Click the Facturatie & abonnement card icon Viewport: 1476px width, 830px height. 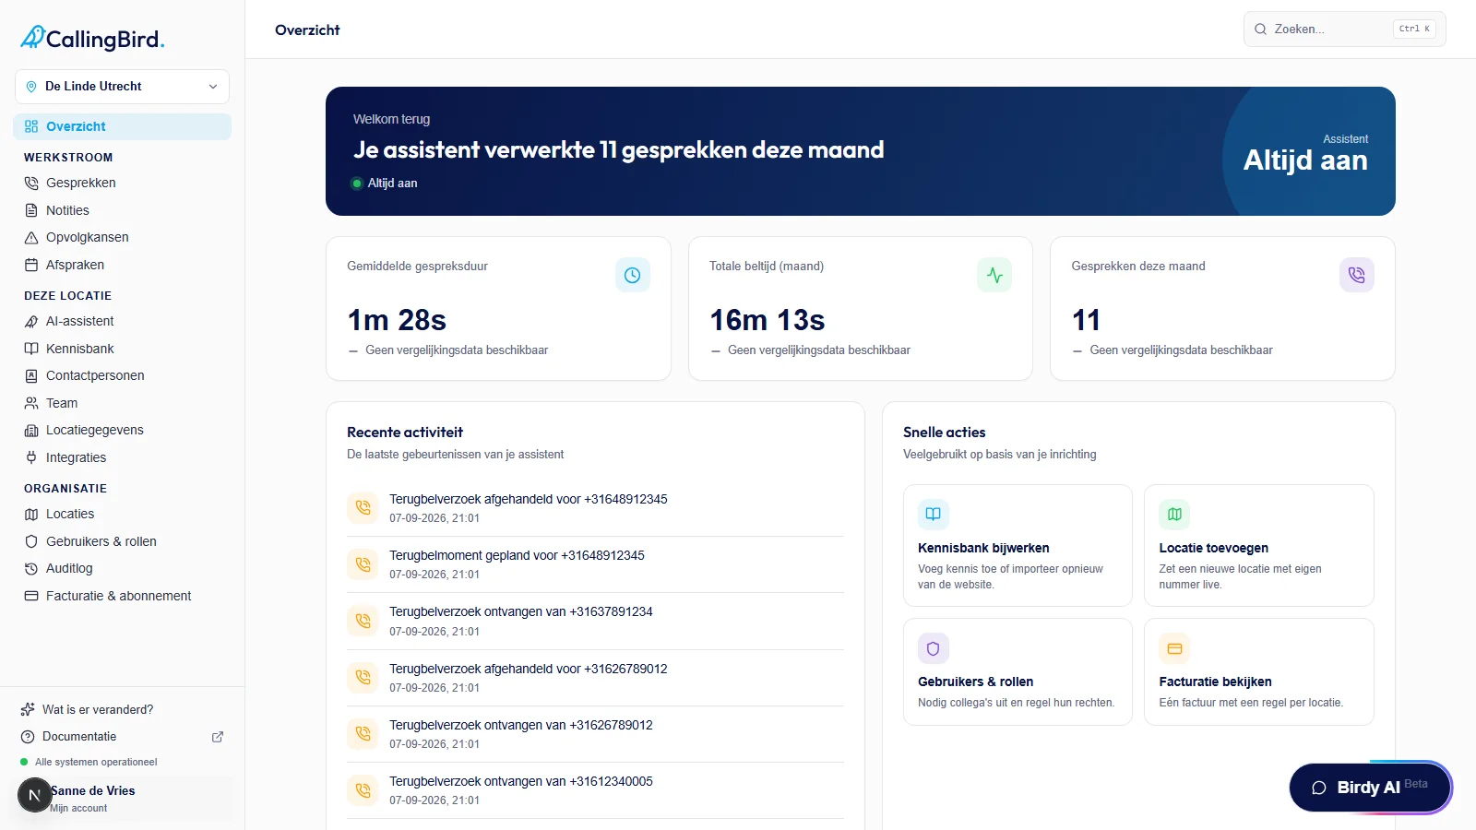point(31,596)
